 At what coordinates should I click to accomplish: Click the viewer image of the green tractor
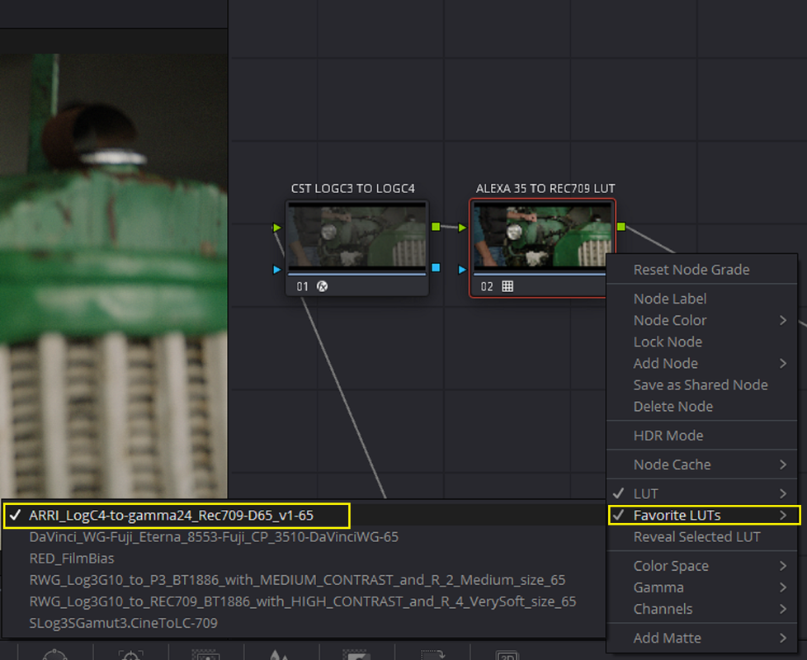pyautogui.click(x=114, y=276)
